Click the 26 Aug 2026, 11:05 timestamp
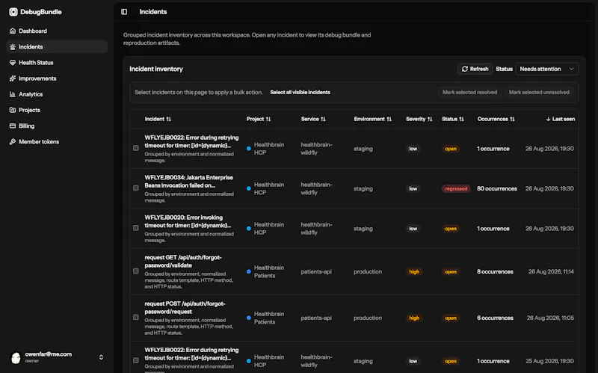The height and width of the screenshot is (373, 598). point(550,318)
